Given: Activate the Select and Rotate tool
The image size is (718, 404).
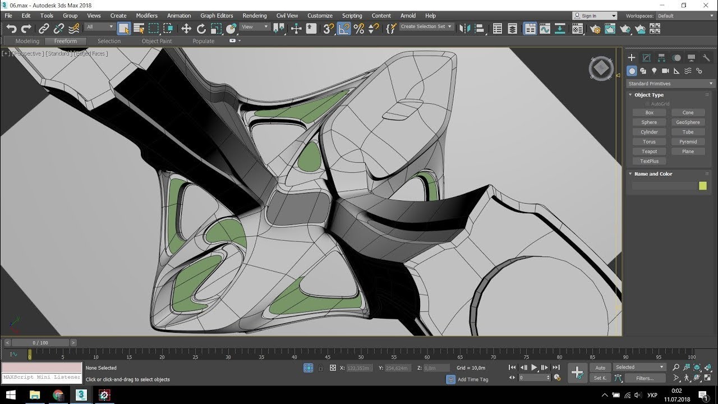Looking at the screenshot, I should pos(201,29).
